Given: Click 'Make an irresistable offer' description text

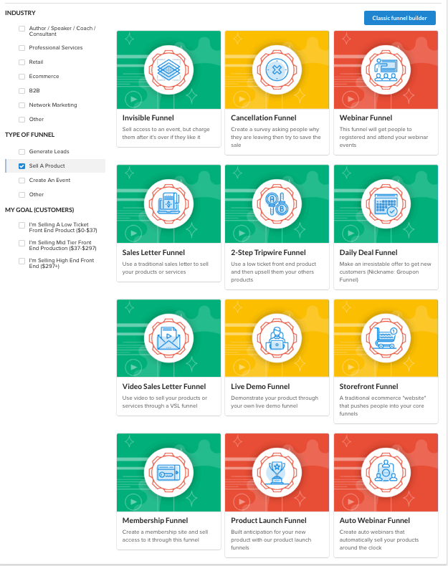Looking at the screenshot, I should [385, 272].
